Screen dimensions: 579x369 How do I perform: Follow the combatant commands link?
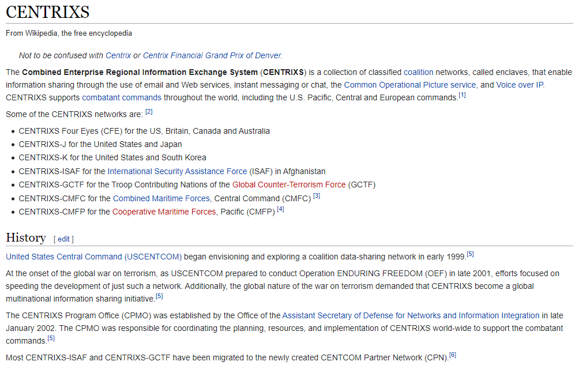(122, 98)
